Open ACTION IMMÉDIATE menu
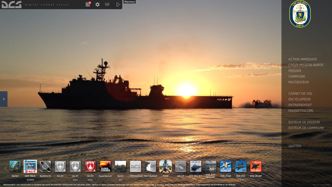The width and height of the screenshot is (332, 187). [x=303, y=59]
